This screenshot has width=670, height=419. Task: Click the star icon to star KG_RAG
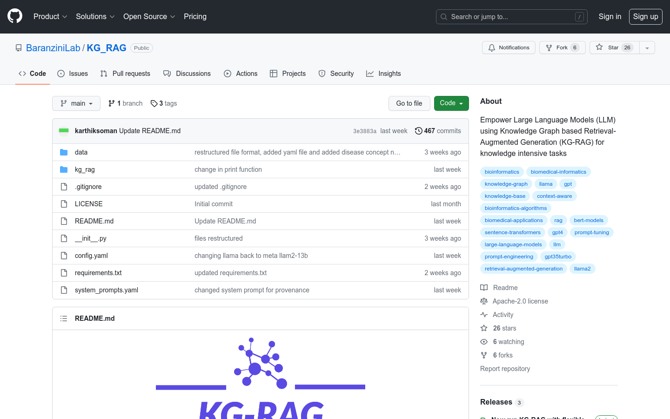point(599,47)
